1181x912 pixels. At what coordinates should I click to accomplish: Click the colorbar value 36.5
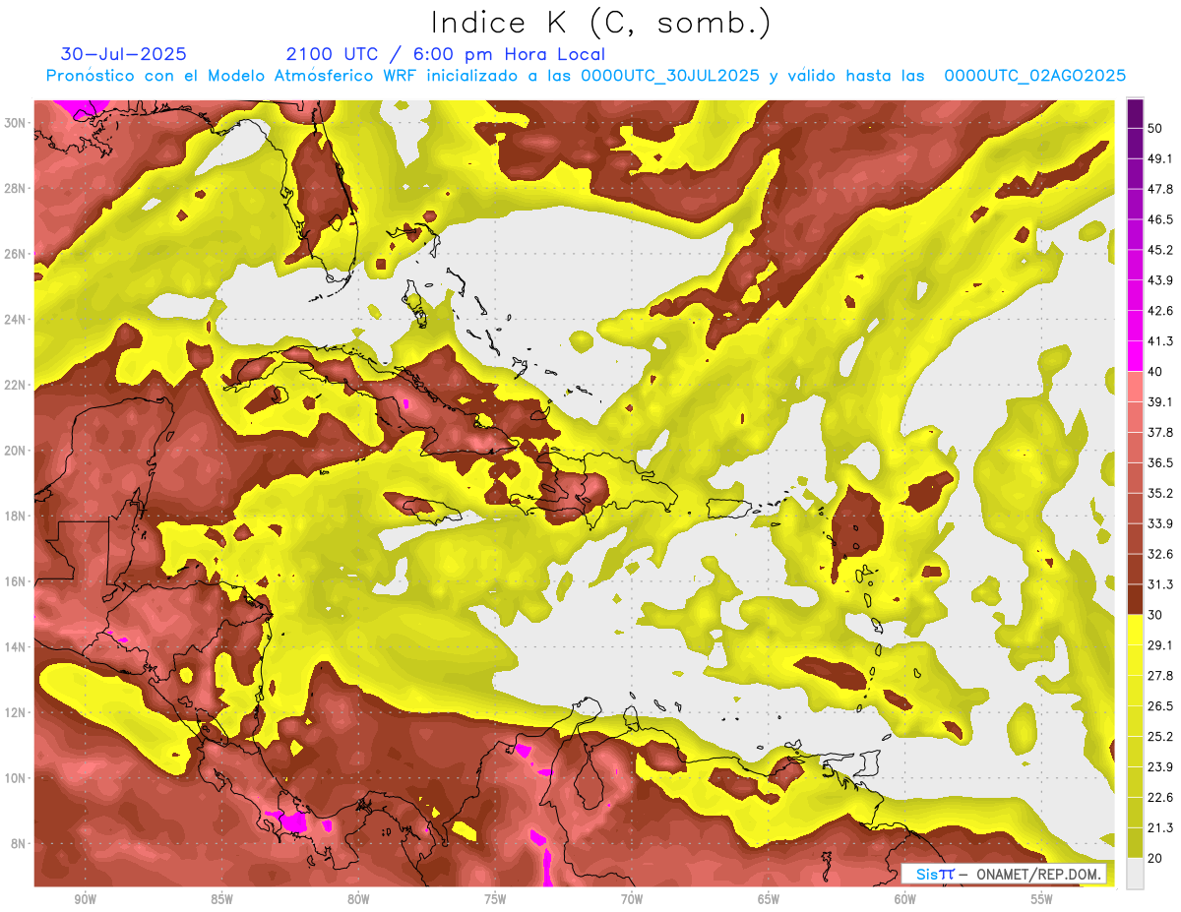[1159, 462]
